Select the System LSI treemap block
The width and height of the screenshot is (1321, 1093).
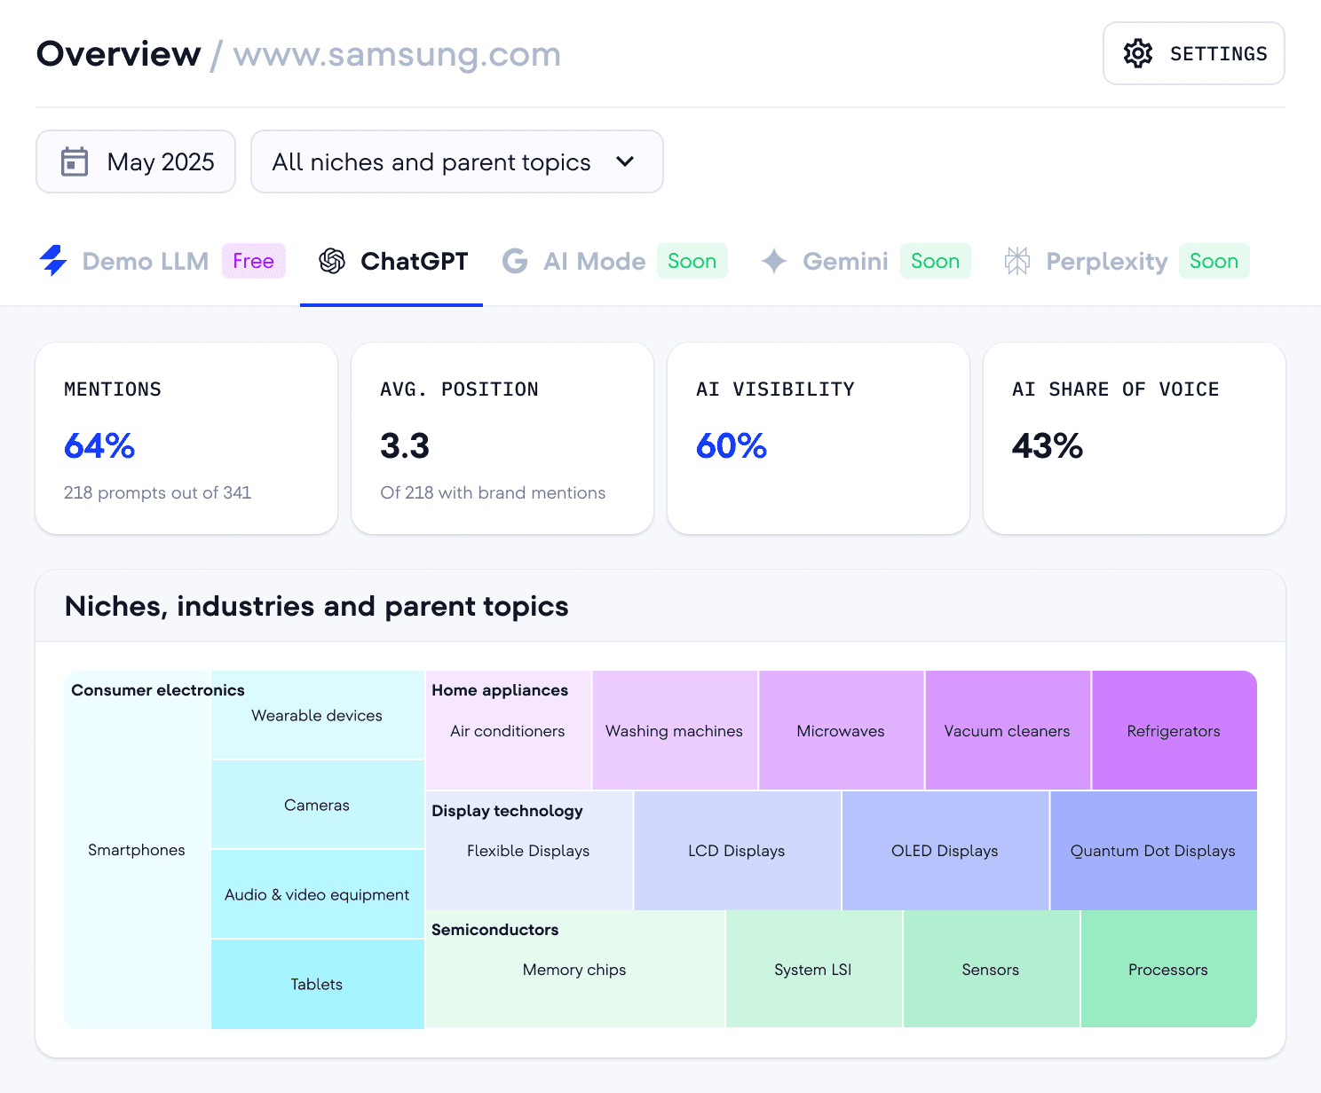click(x=814, y=970)
